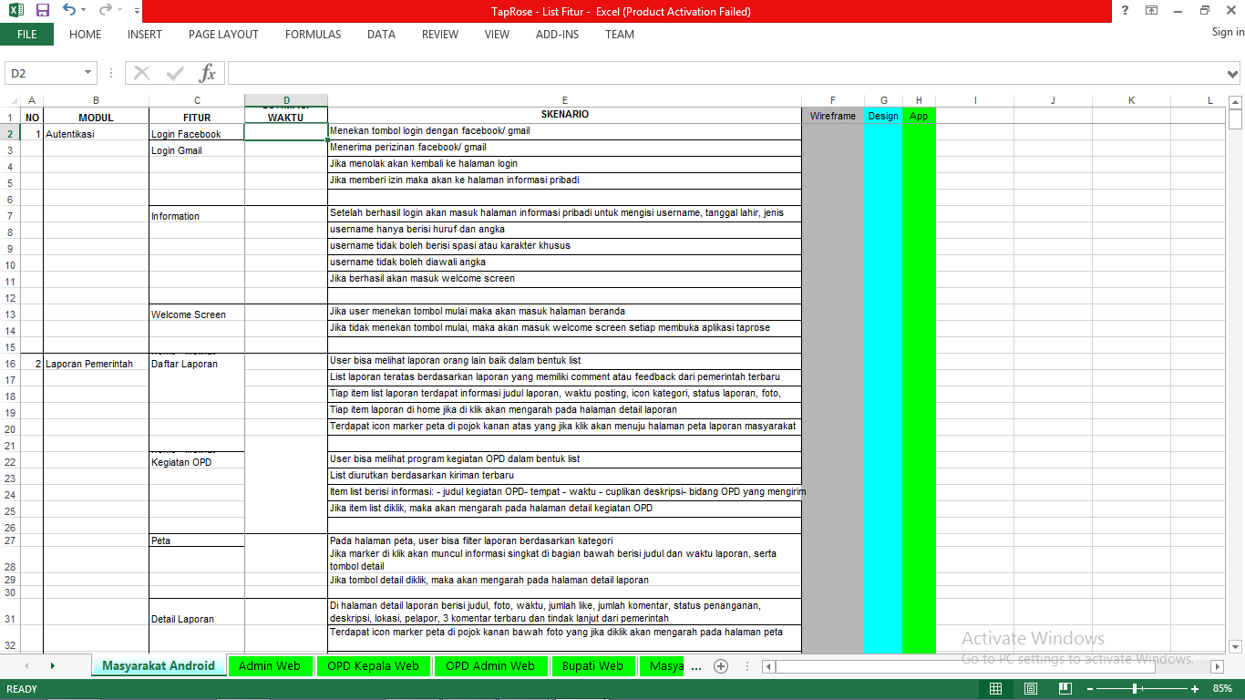Image resolution: width=1245 pixels, height=700 pixels.
Task: Click cell 'List diurutkan berdasarkan kiriman terbaru'
Action: point(565,476)
